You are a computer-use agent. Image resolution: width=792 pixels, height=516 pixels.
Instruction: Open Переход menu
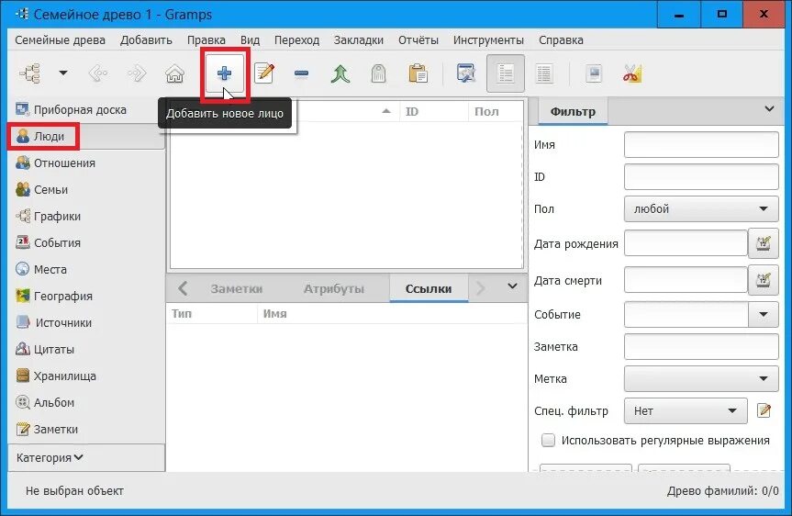pos(296,39)
